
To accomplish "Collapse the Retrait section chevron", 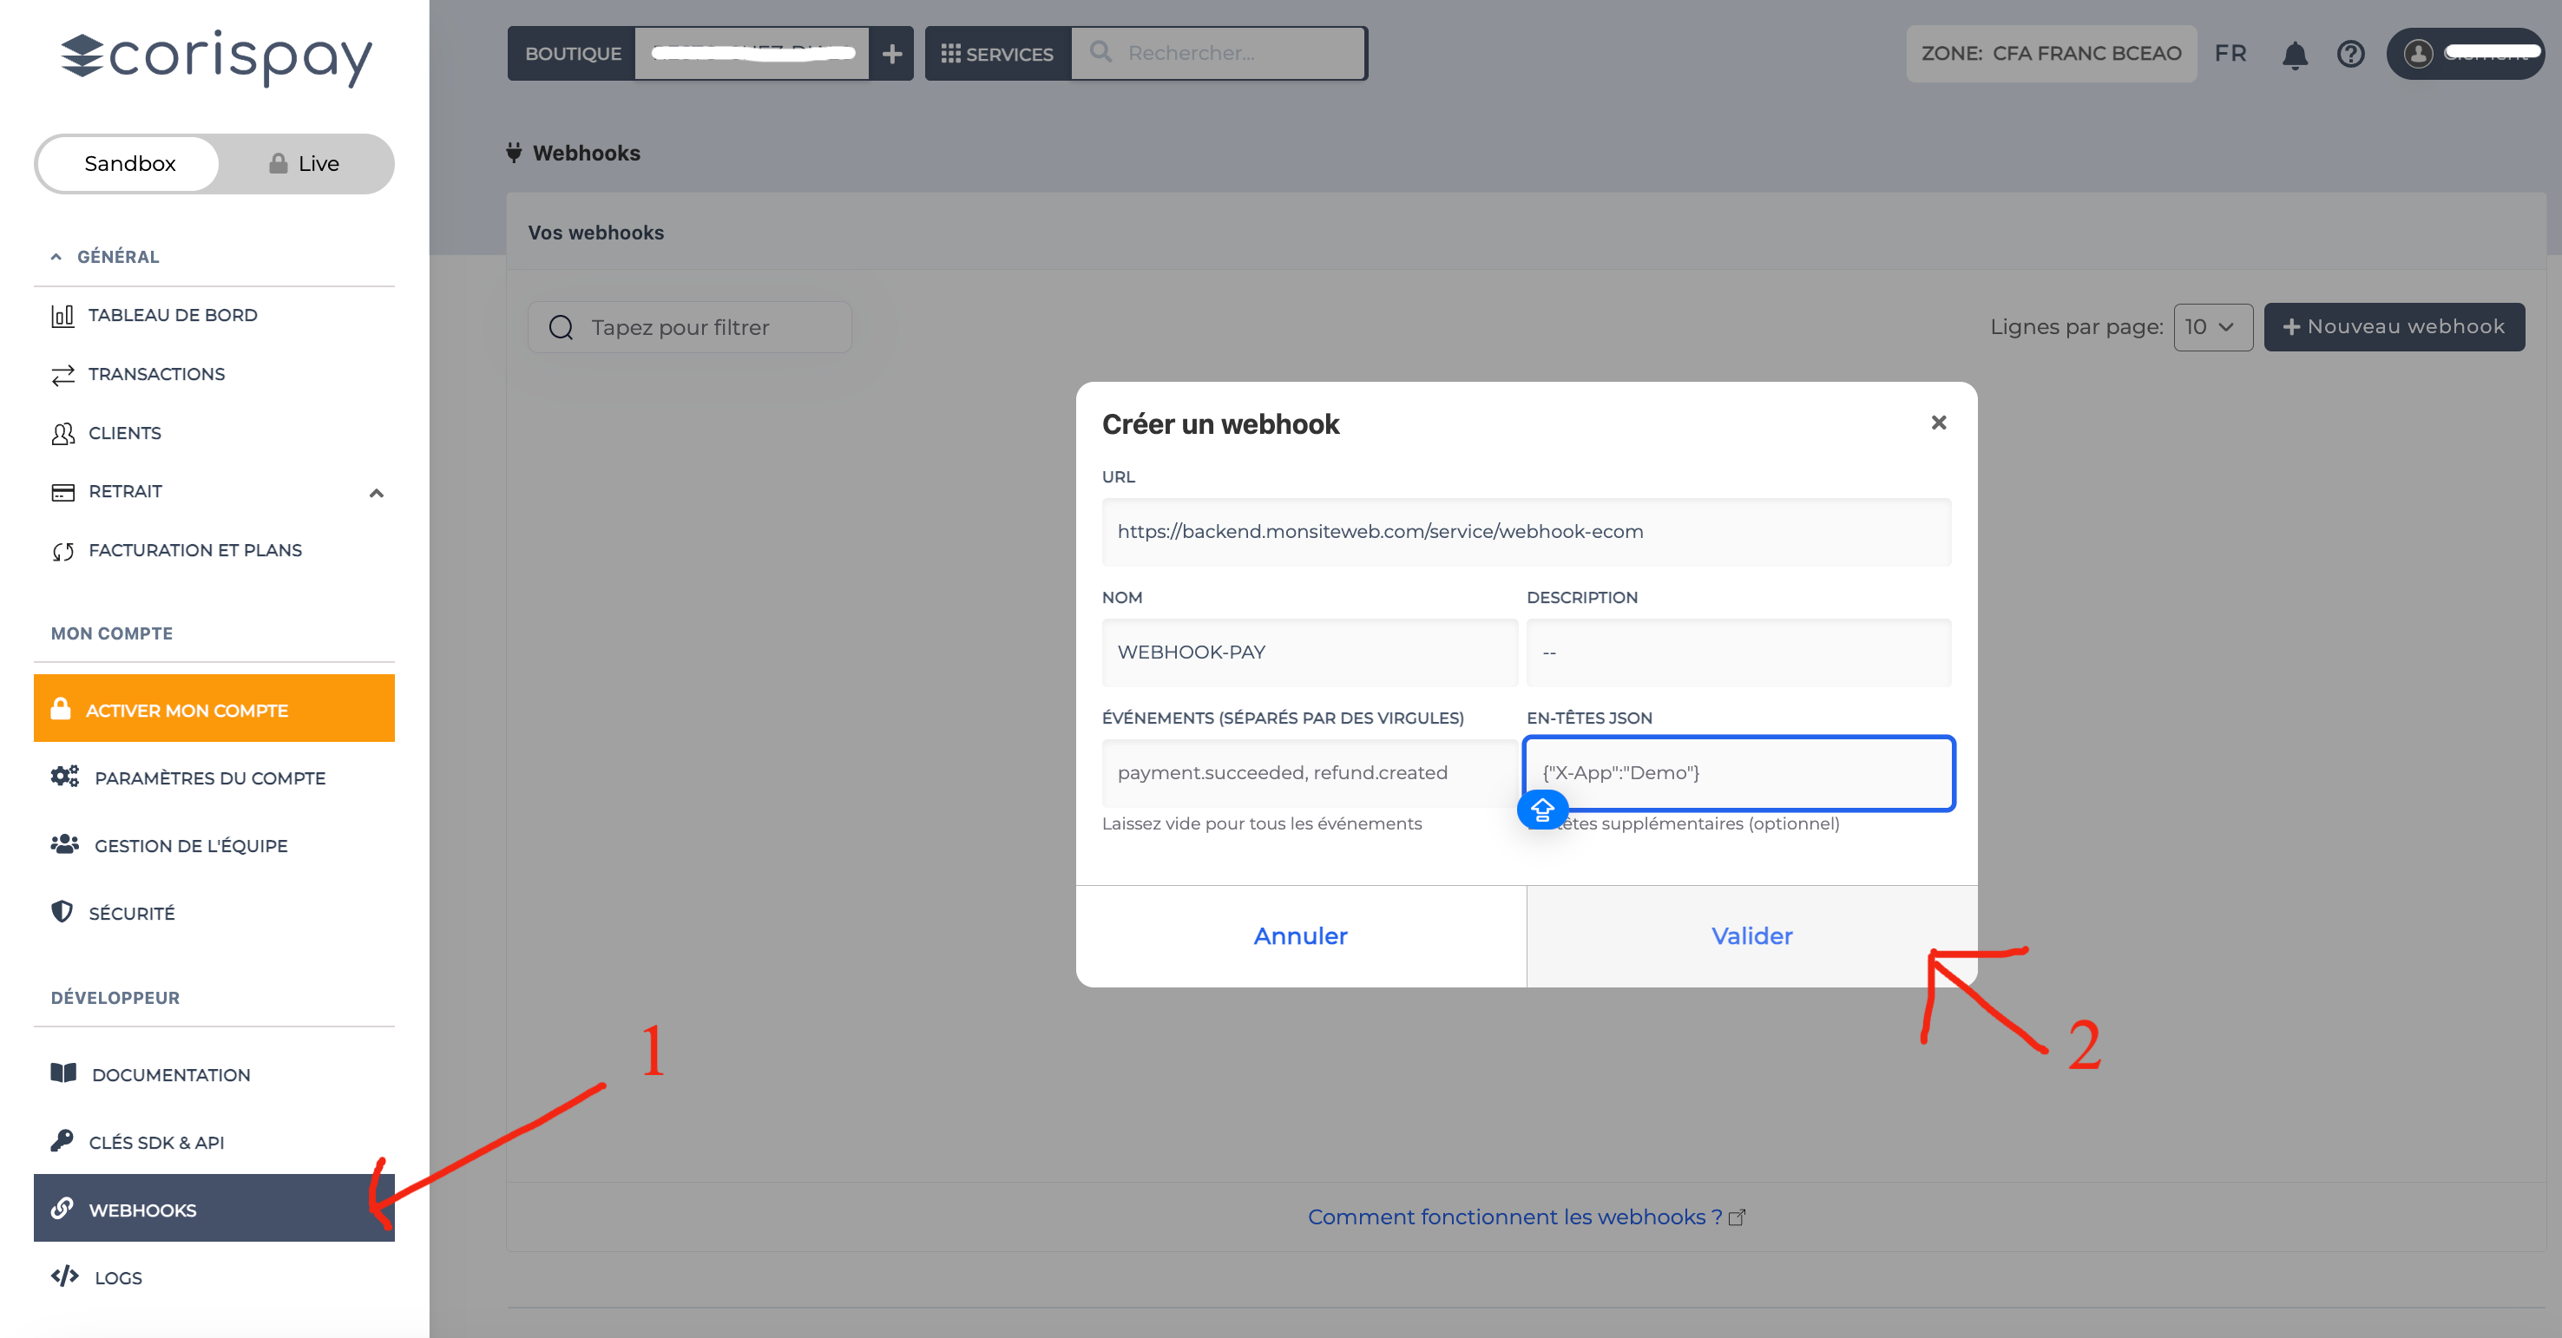I will pos(376,492).
